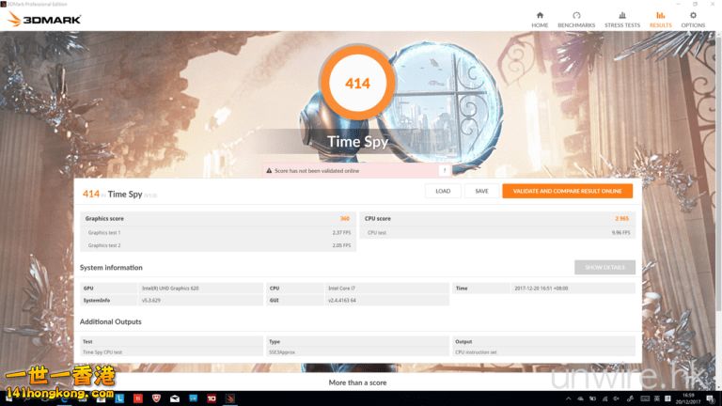722x406 pixels.
Task: Click the orange 414 score circle
Action: [357, 84]
